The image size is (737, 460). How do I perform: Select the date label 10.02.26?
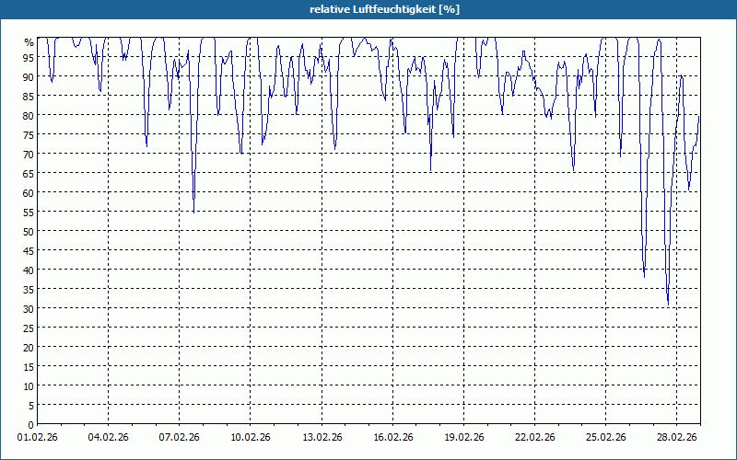pyautogui.click(x=250, y=437)
